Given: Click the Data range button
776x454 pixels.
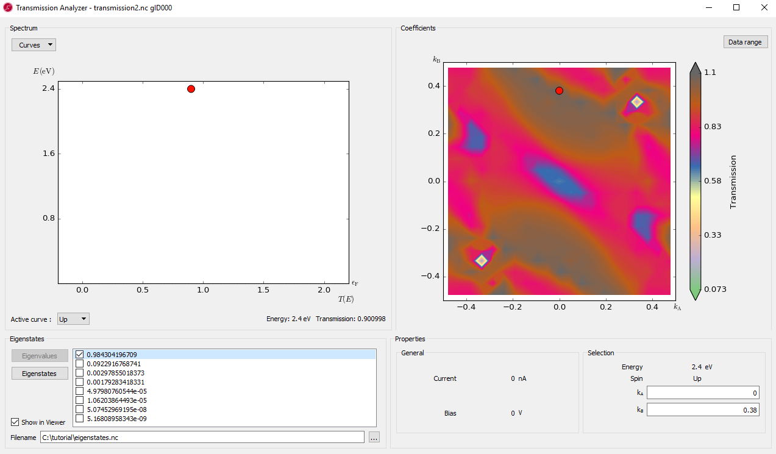Looking at the screenshot, I should (x=745, y=42).
